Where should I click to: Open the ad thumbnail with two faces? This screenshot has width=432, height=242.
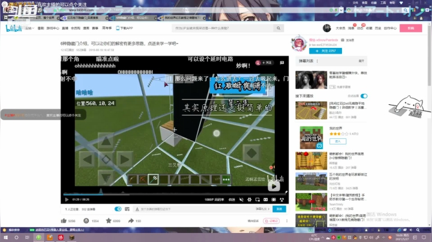pos(311,80)
